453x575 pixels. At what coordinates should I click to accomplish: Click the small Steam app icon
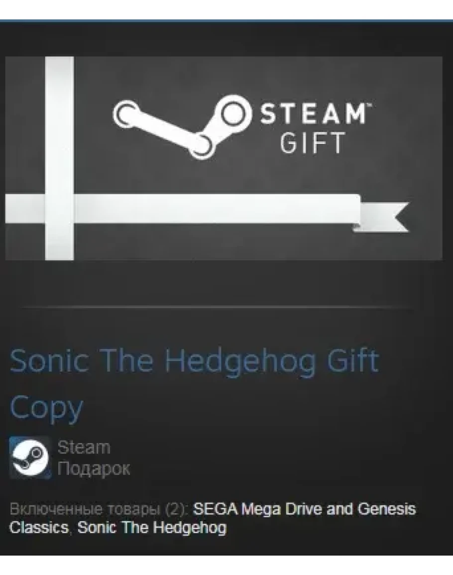pyautogui.click(x=30, y=458)
